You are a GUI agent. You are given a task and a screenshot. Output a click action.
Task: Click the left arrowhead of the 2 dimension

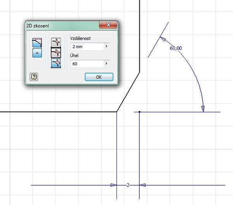click(x=113, y=185)
